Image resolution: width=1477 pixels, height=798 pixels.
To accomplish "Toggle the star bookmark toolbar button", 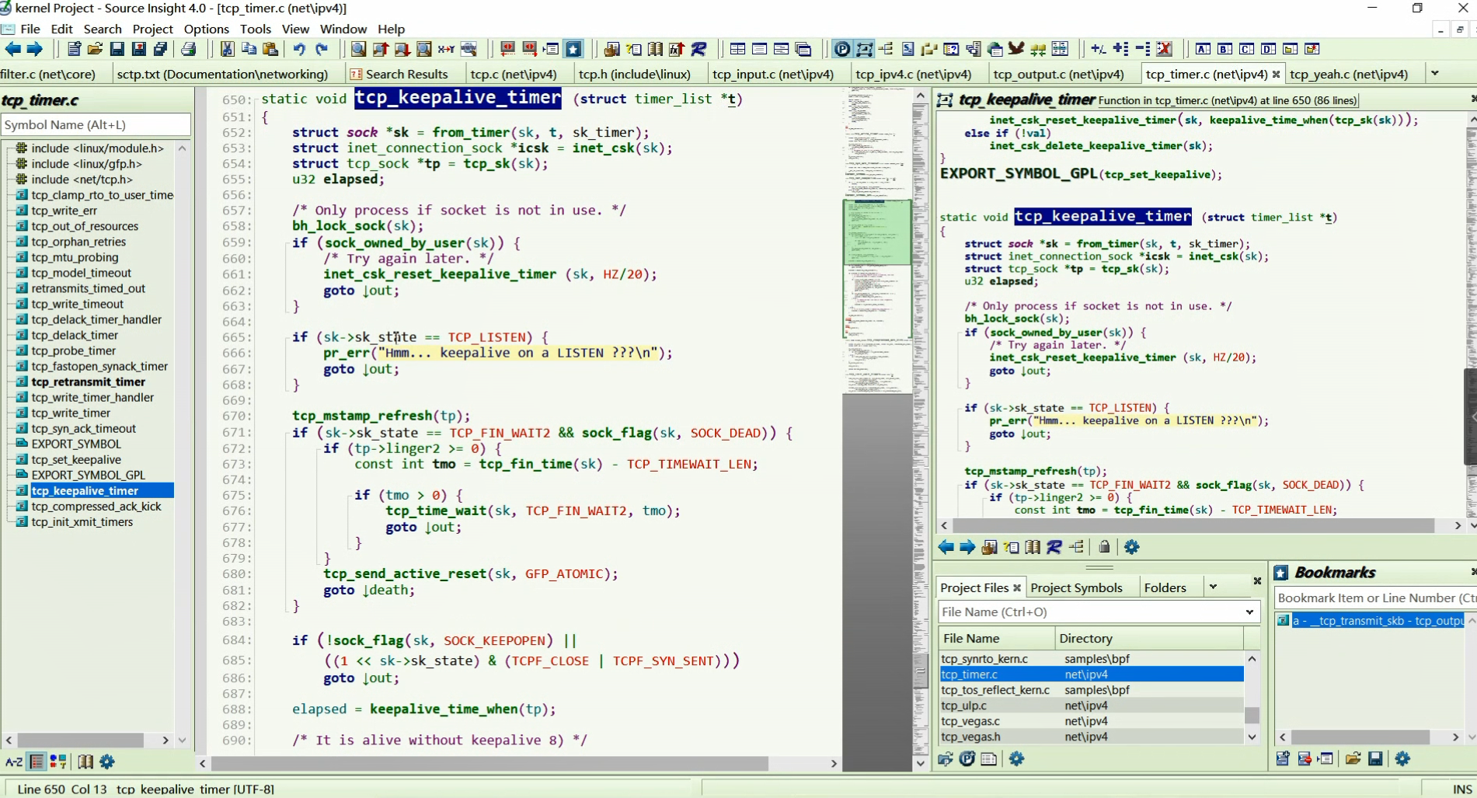I will point(573,49).
